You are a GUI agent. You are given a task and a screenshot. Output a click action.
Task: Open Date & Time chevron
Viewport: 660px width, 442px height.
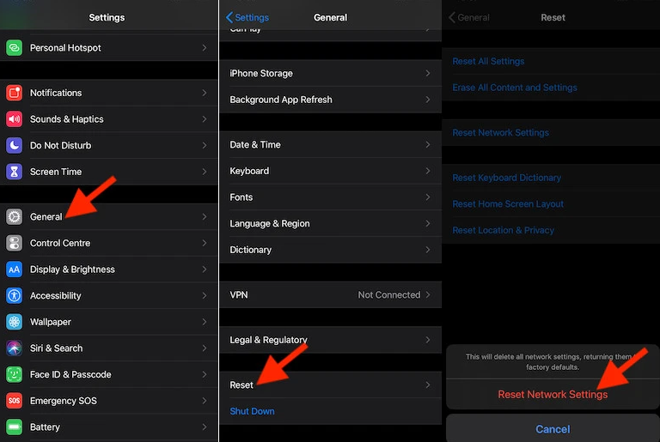pyautogui.click(x=428, y=145)
